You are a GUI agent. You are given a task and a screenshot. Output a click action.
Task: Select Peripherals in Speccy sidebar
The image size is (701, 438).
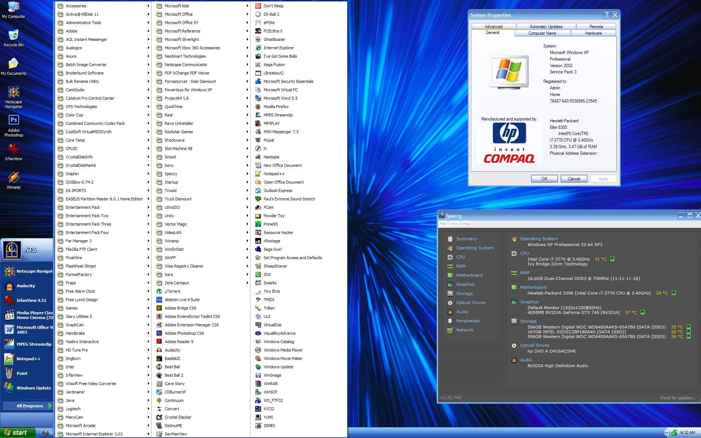click(468, 321)
